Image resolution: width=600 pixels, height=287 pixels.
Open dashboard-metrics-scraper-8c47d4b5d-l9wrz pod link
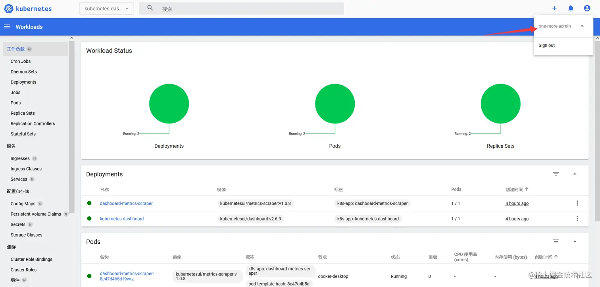[127, 276]
